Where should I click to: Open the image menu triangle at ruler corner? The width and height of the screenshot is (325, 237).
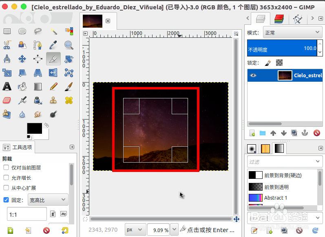pos(85,33)
